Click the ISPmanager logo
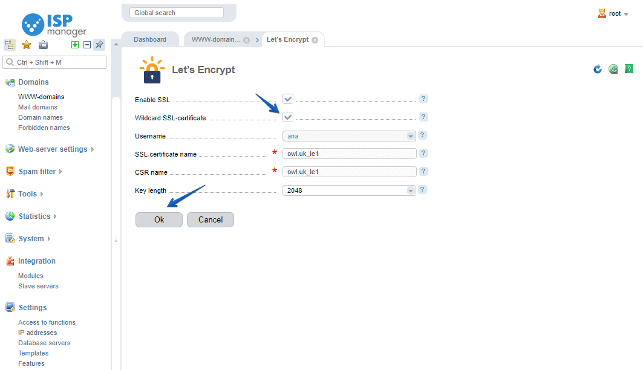 click(x=54, y=25)
